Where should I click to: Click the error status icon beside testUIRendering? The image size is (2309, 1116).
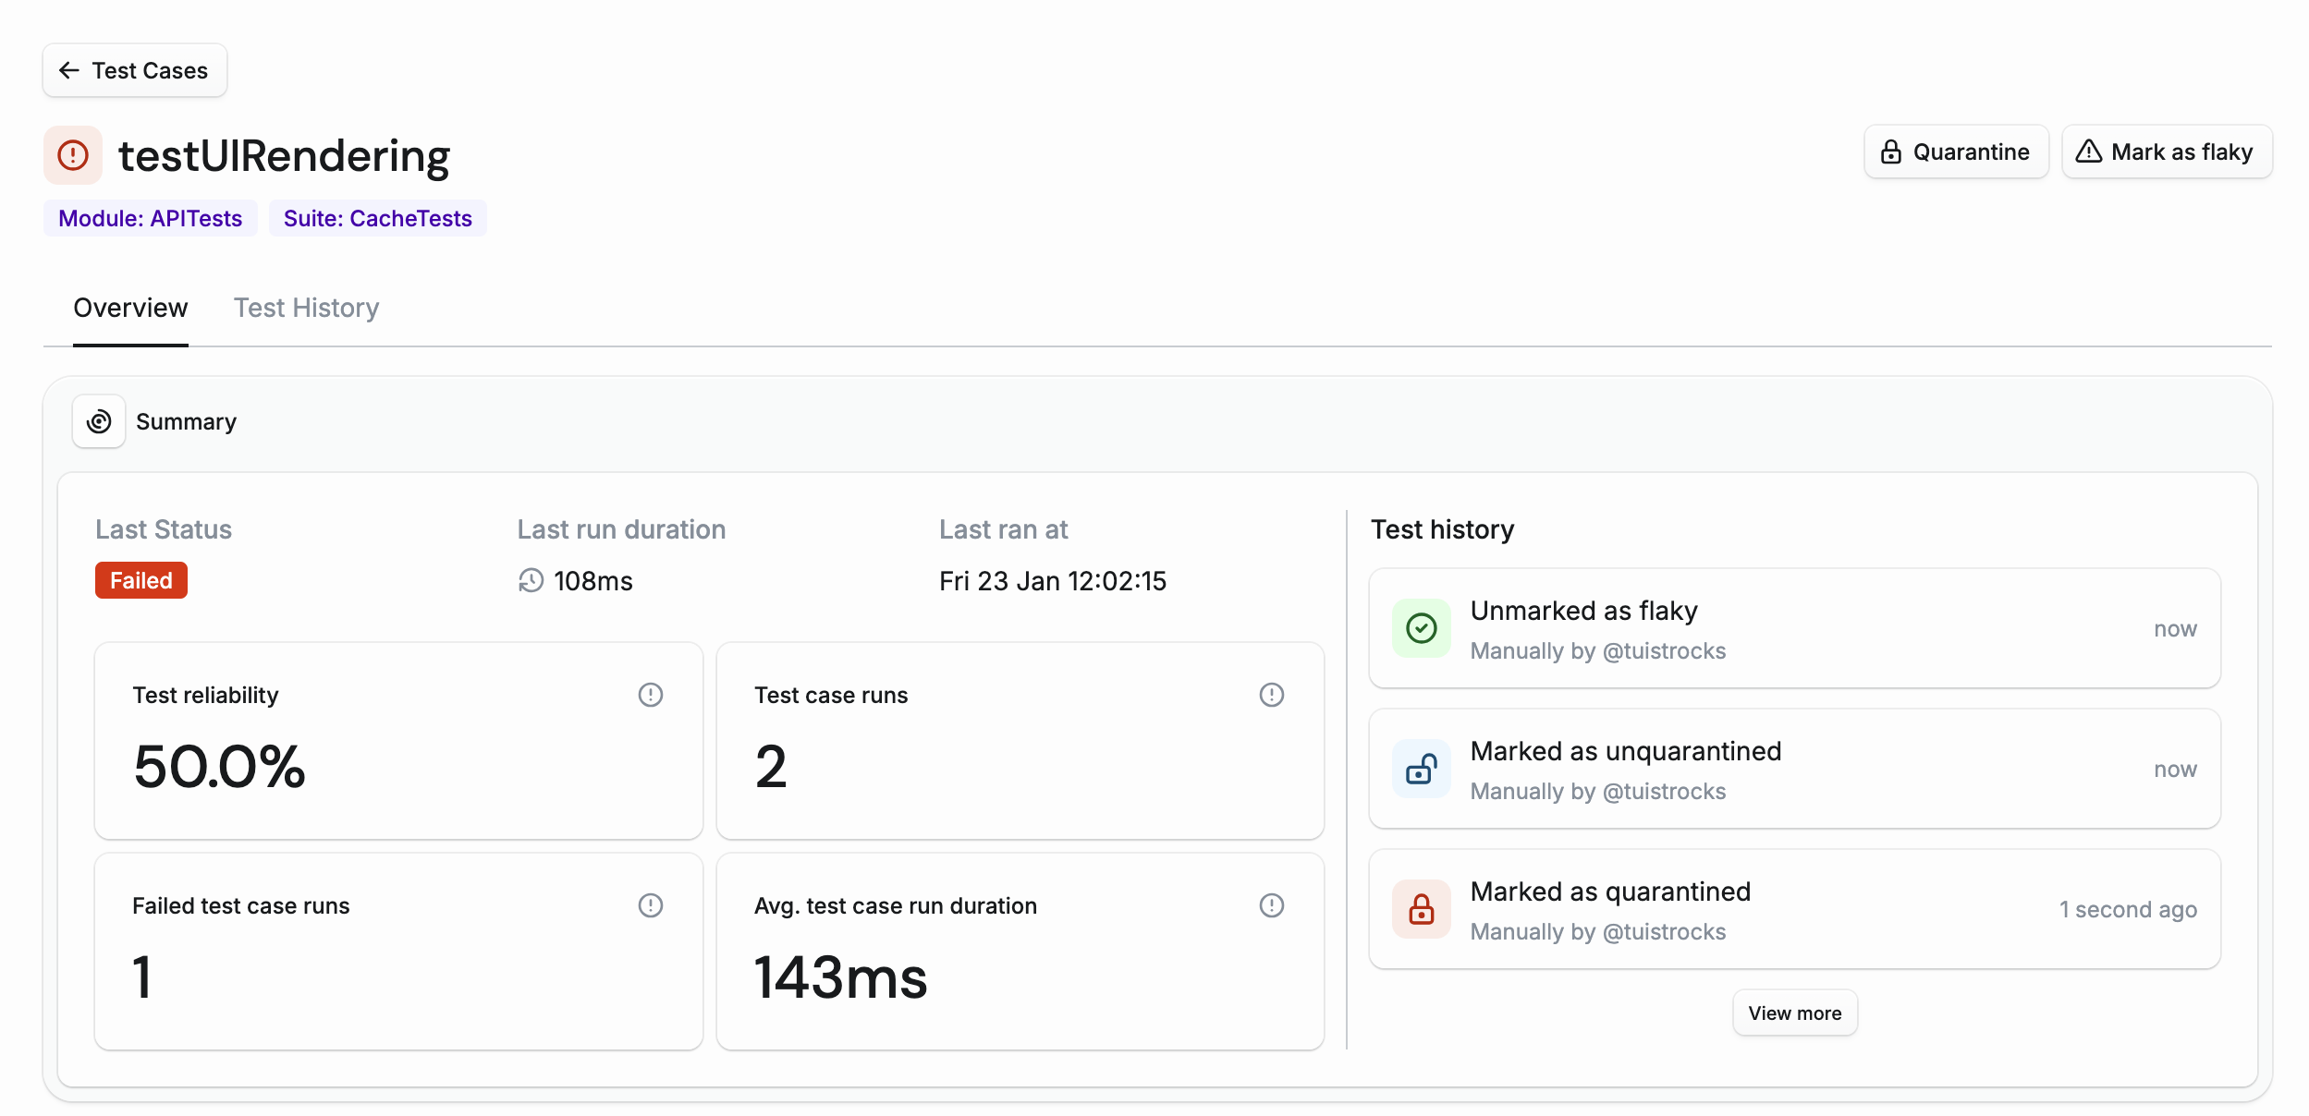72,154
